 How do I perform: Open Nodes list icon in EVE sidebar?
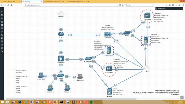click(x=2, y=15)
